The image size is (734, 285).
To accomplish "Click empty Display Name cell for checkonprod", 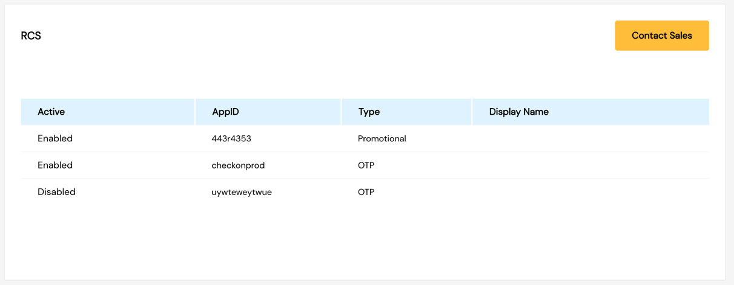I will 590,165.
